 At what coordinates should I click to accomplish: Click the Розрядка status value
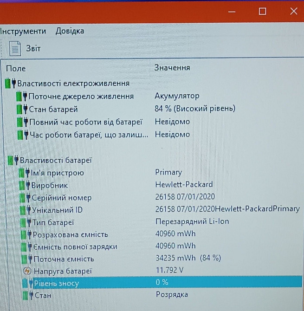coord(172,295)
